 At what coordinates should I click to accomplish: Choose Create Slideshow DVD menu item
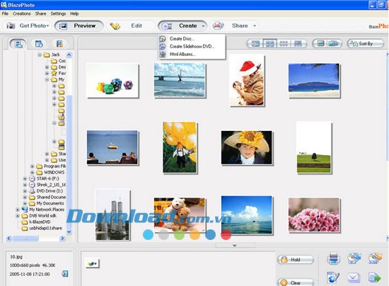192,47
